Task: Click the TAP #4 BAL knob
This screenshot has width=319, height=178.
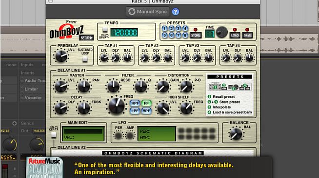Action: 249,58
